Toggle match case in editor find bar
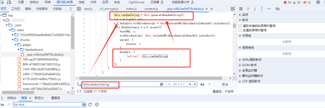The height and width of the screenshot is (108, 325). (x=202, y=84)
